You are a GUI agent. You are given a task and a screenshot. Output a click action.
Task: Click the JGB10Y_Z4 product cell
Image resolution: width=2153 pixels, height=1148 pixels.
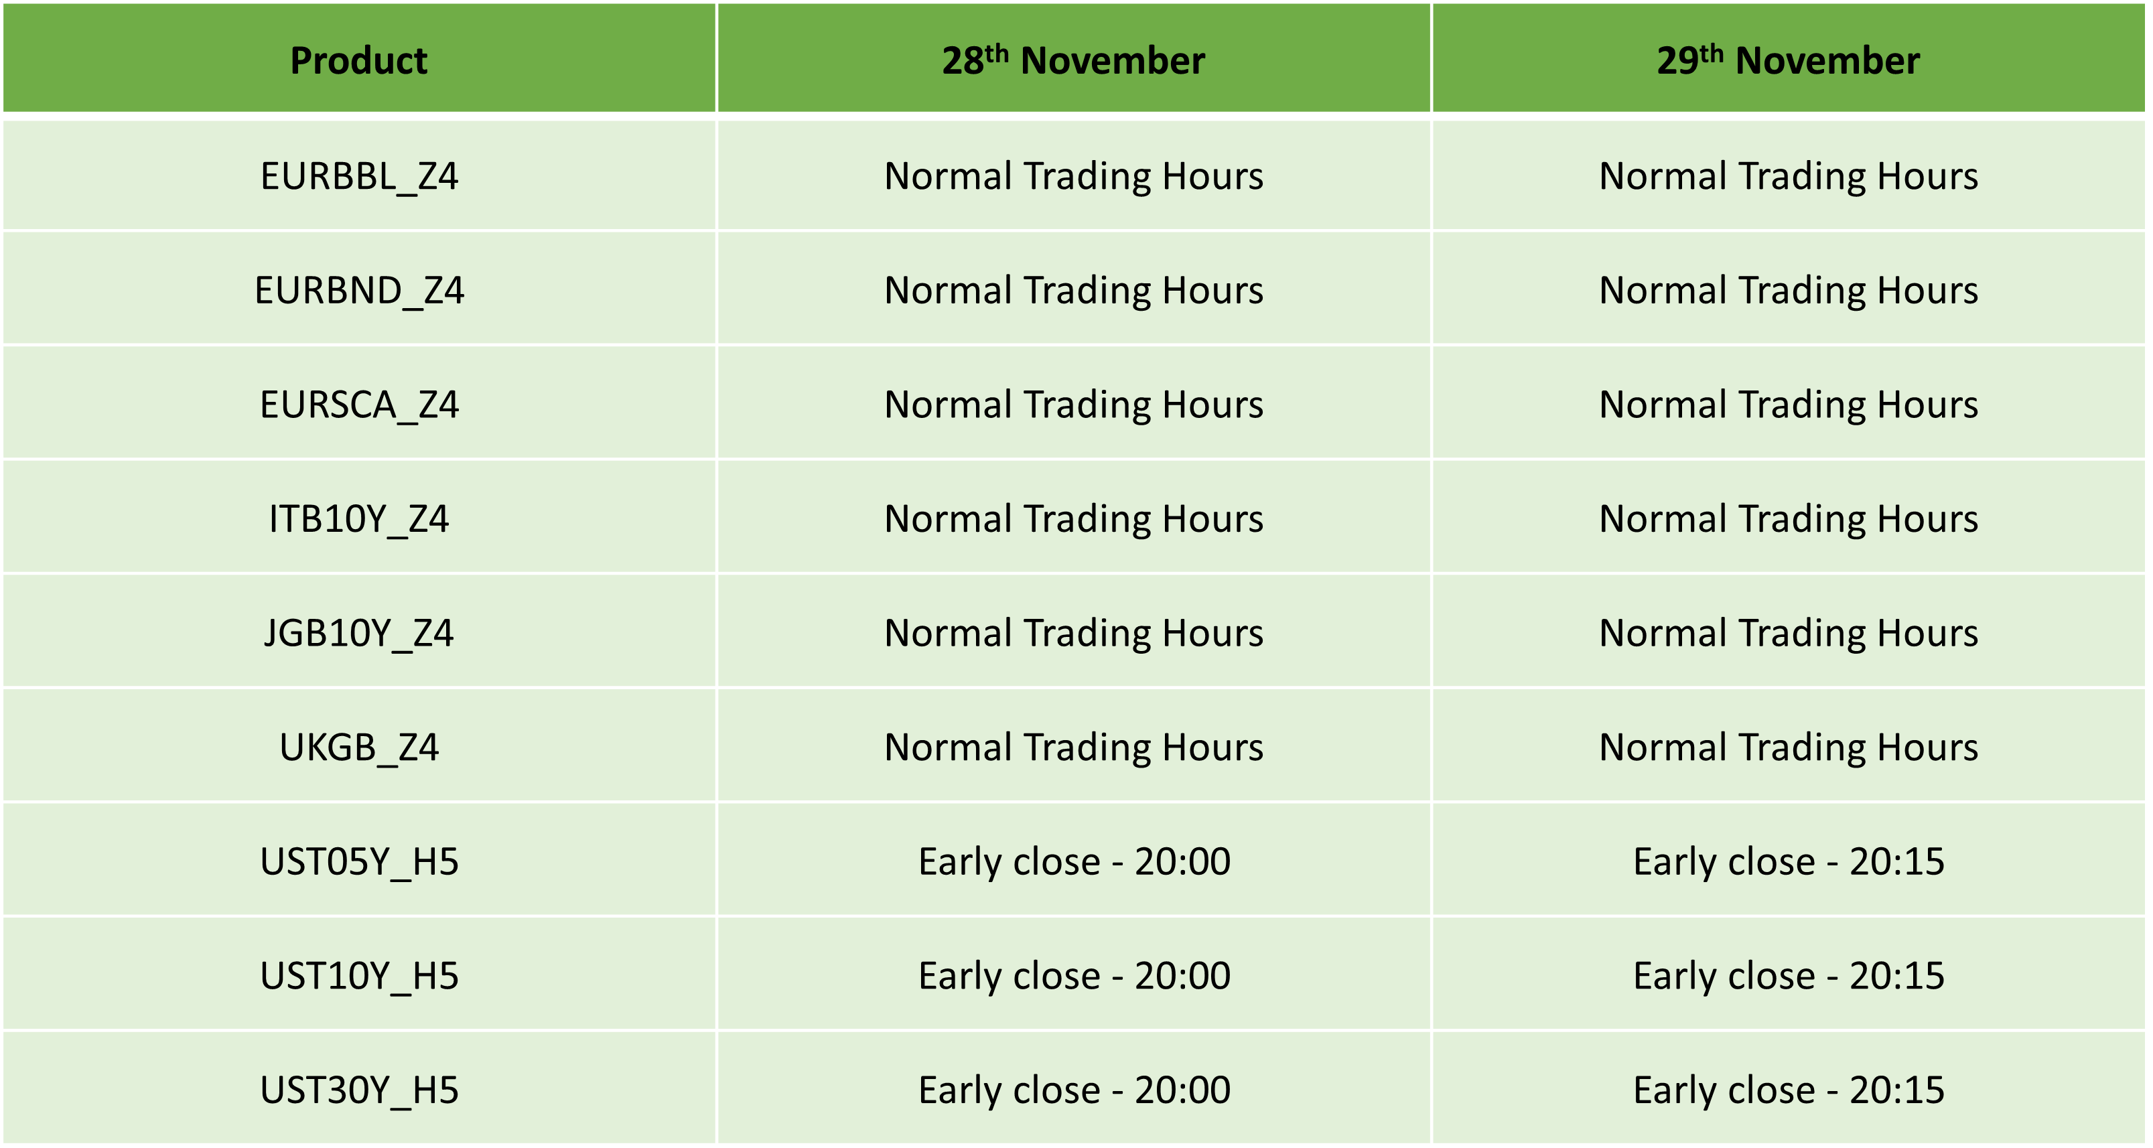pyautogui.click(x=359, y=632)
